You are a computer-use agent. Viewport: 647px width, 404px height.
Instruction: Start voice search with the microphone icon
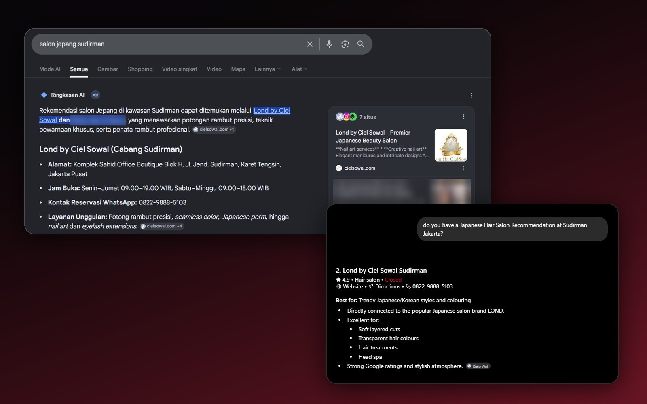[329, 44]
